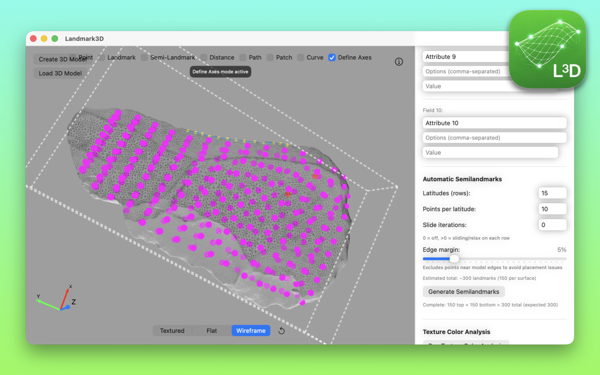Image resolution: width=600 pixels, height=375 pixels.
Task: Click the Value field under Attribute 9
Action: coord(490,86)
